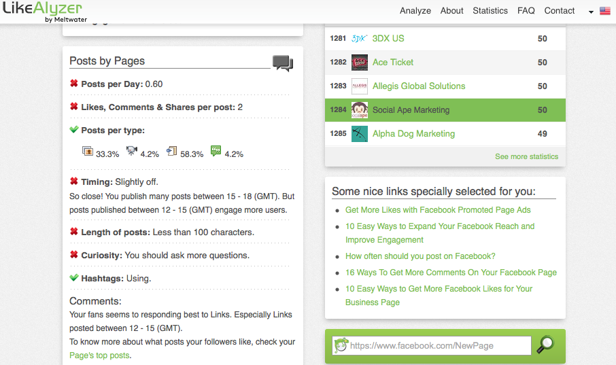Click the green status post type icon

pyautogui.click(x=216, y=151)
